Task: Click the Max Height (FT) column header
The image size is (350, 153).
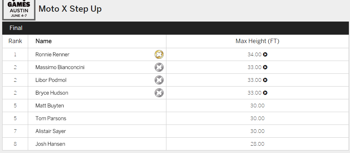Action: pos(257,41)
